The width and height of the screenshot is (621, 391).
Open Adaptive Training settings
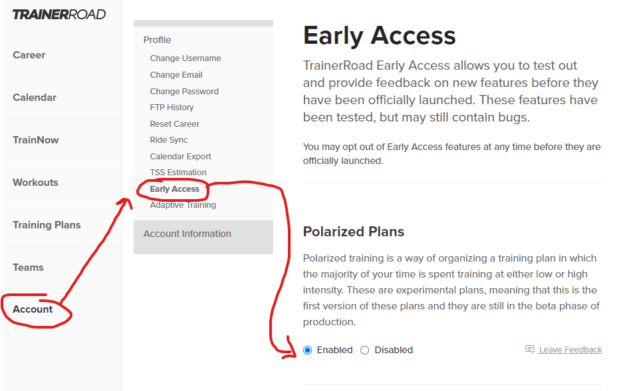coord(183,205)
